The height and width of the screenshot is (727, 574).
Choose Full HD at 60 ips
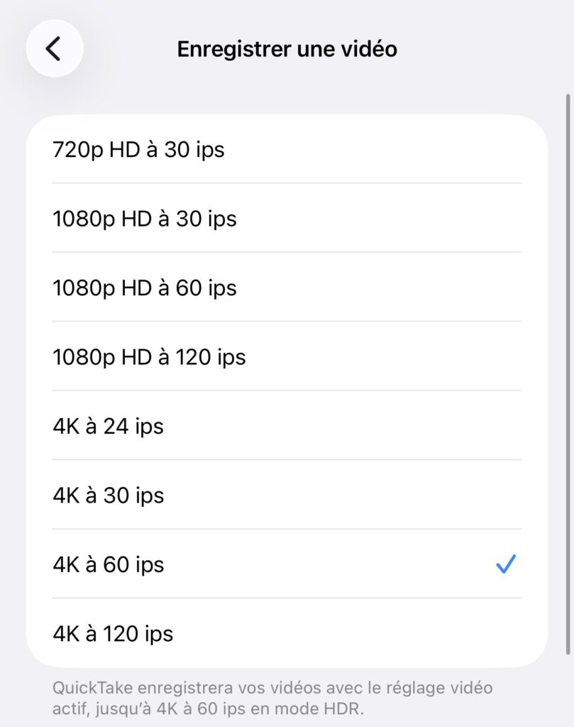pyautogui.click(x=145, y=288)
